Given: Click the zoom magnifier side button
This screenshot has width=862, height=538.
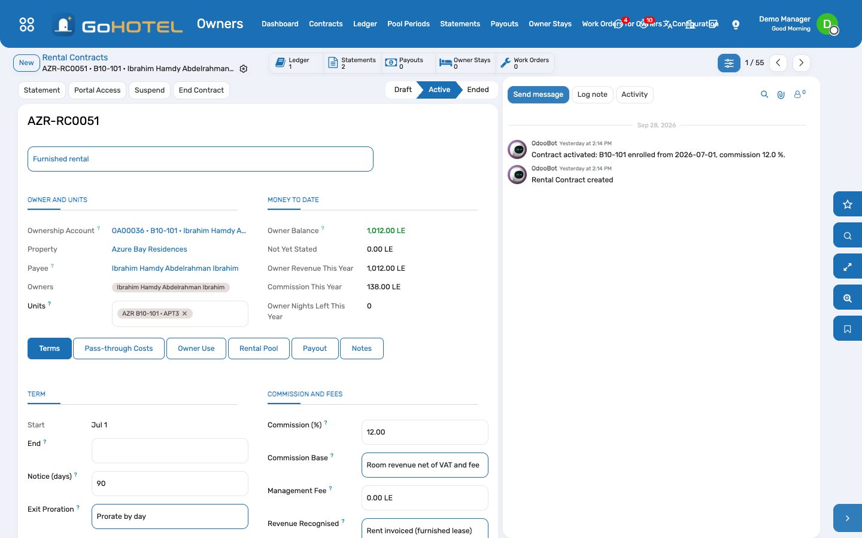Looking at the screenshot, I should (848, 298).
